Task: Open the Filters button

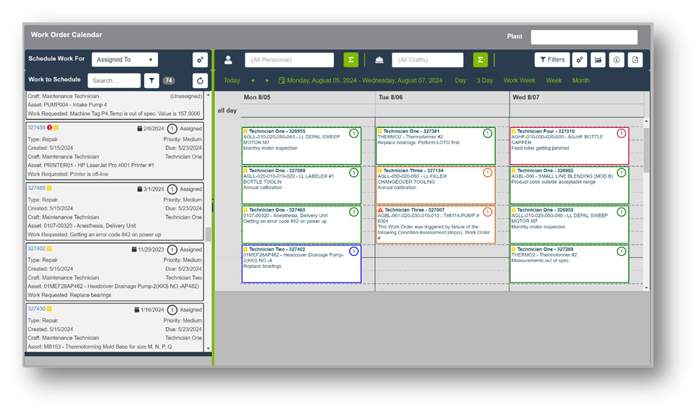Action: (x=552, y=60)
